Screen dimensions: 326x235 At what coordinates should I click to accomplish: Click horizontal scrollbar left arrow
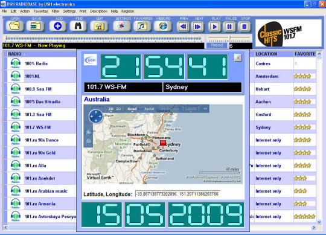click(x=5, y=228)
